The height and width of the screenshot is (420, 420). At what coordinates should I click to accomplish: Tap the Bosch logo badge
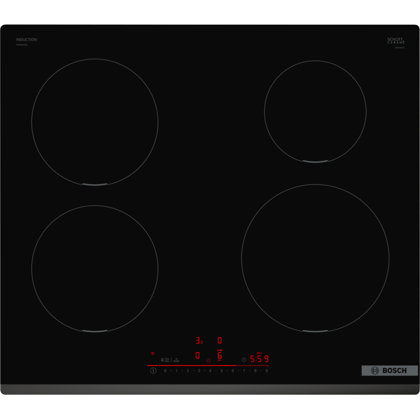pos(390,371)
